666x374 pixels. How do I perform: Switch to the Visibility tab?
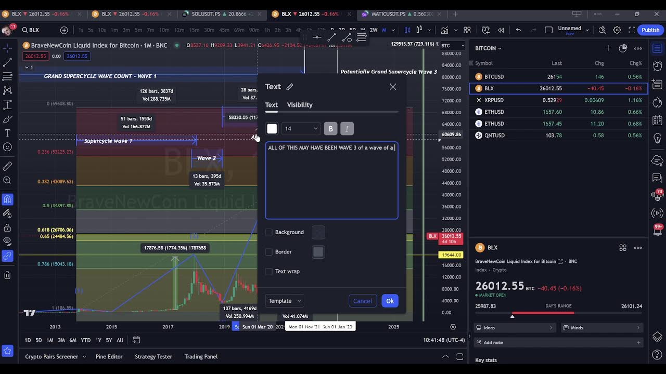point(300,105)
